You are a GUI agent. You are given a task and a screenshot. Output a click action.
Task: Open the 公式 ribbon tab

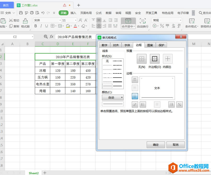pos(99,13)
